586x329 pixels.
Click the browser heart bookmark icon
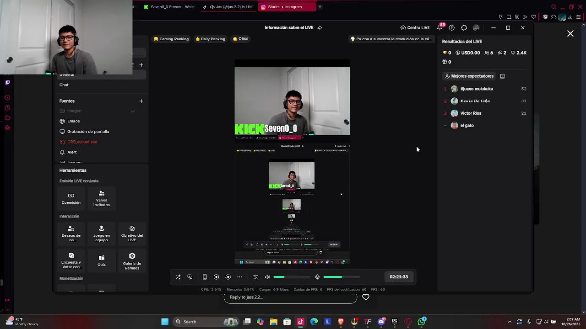(x=533, y=17)
